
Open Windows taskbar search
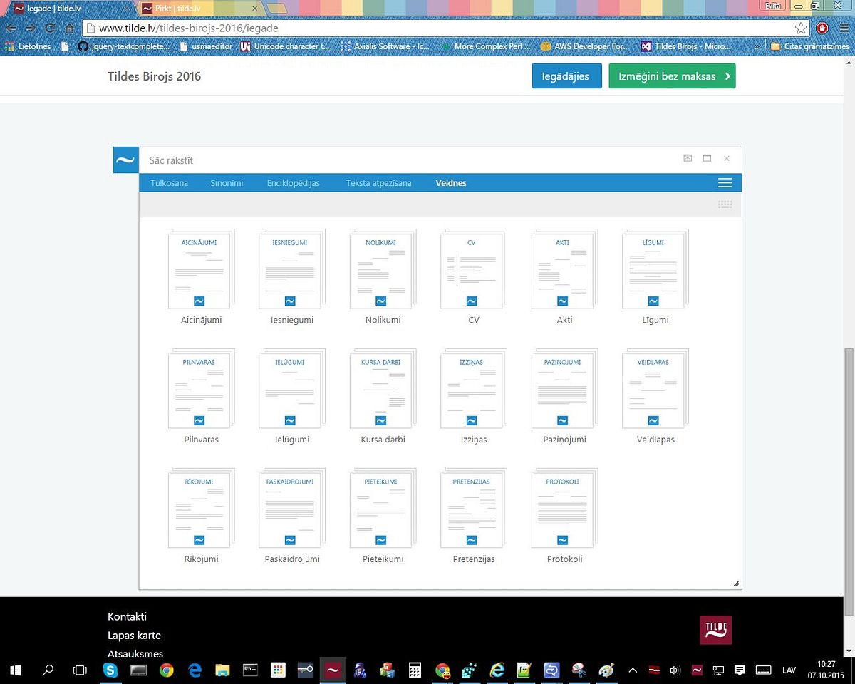(x=48, y=670)
